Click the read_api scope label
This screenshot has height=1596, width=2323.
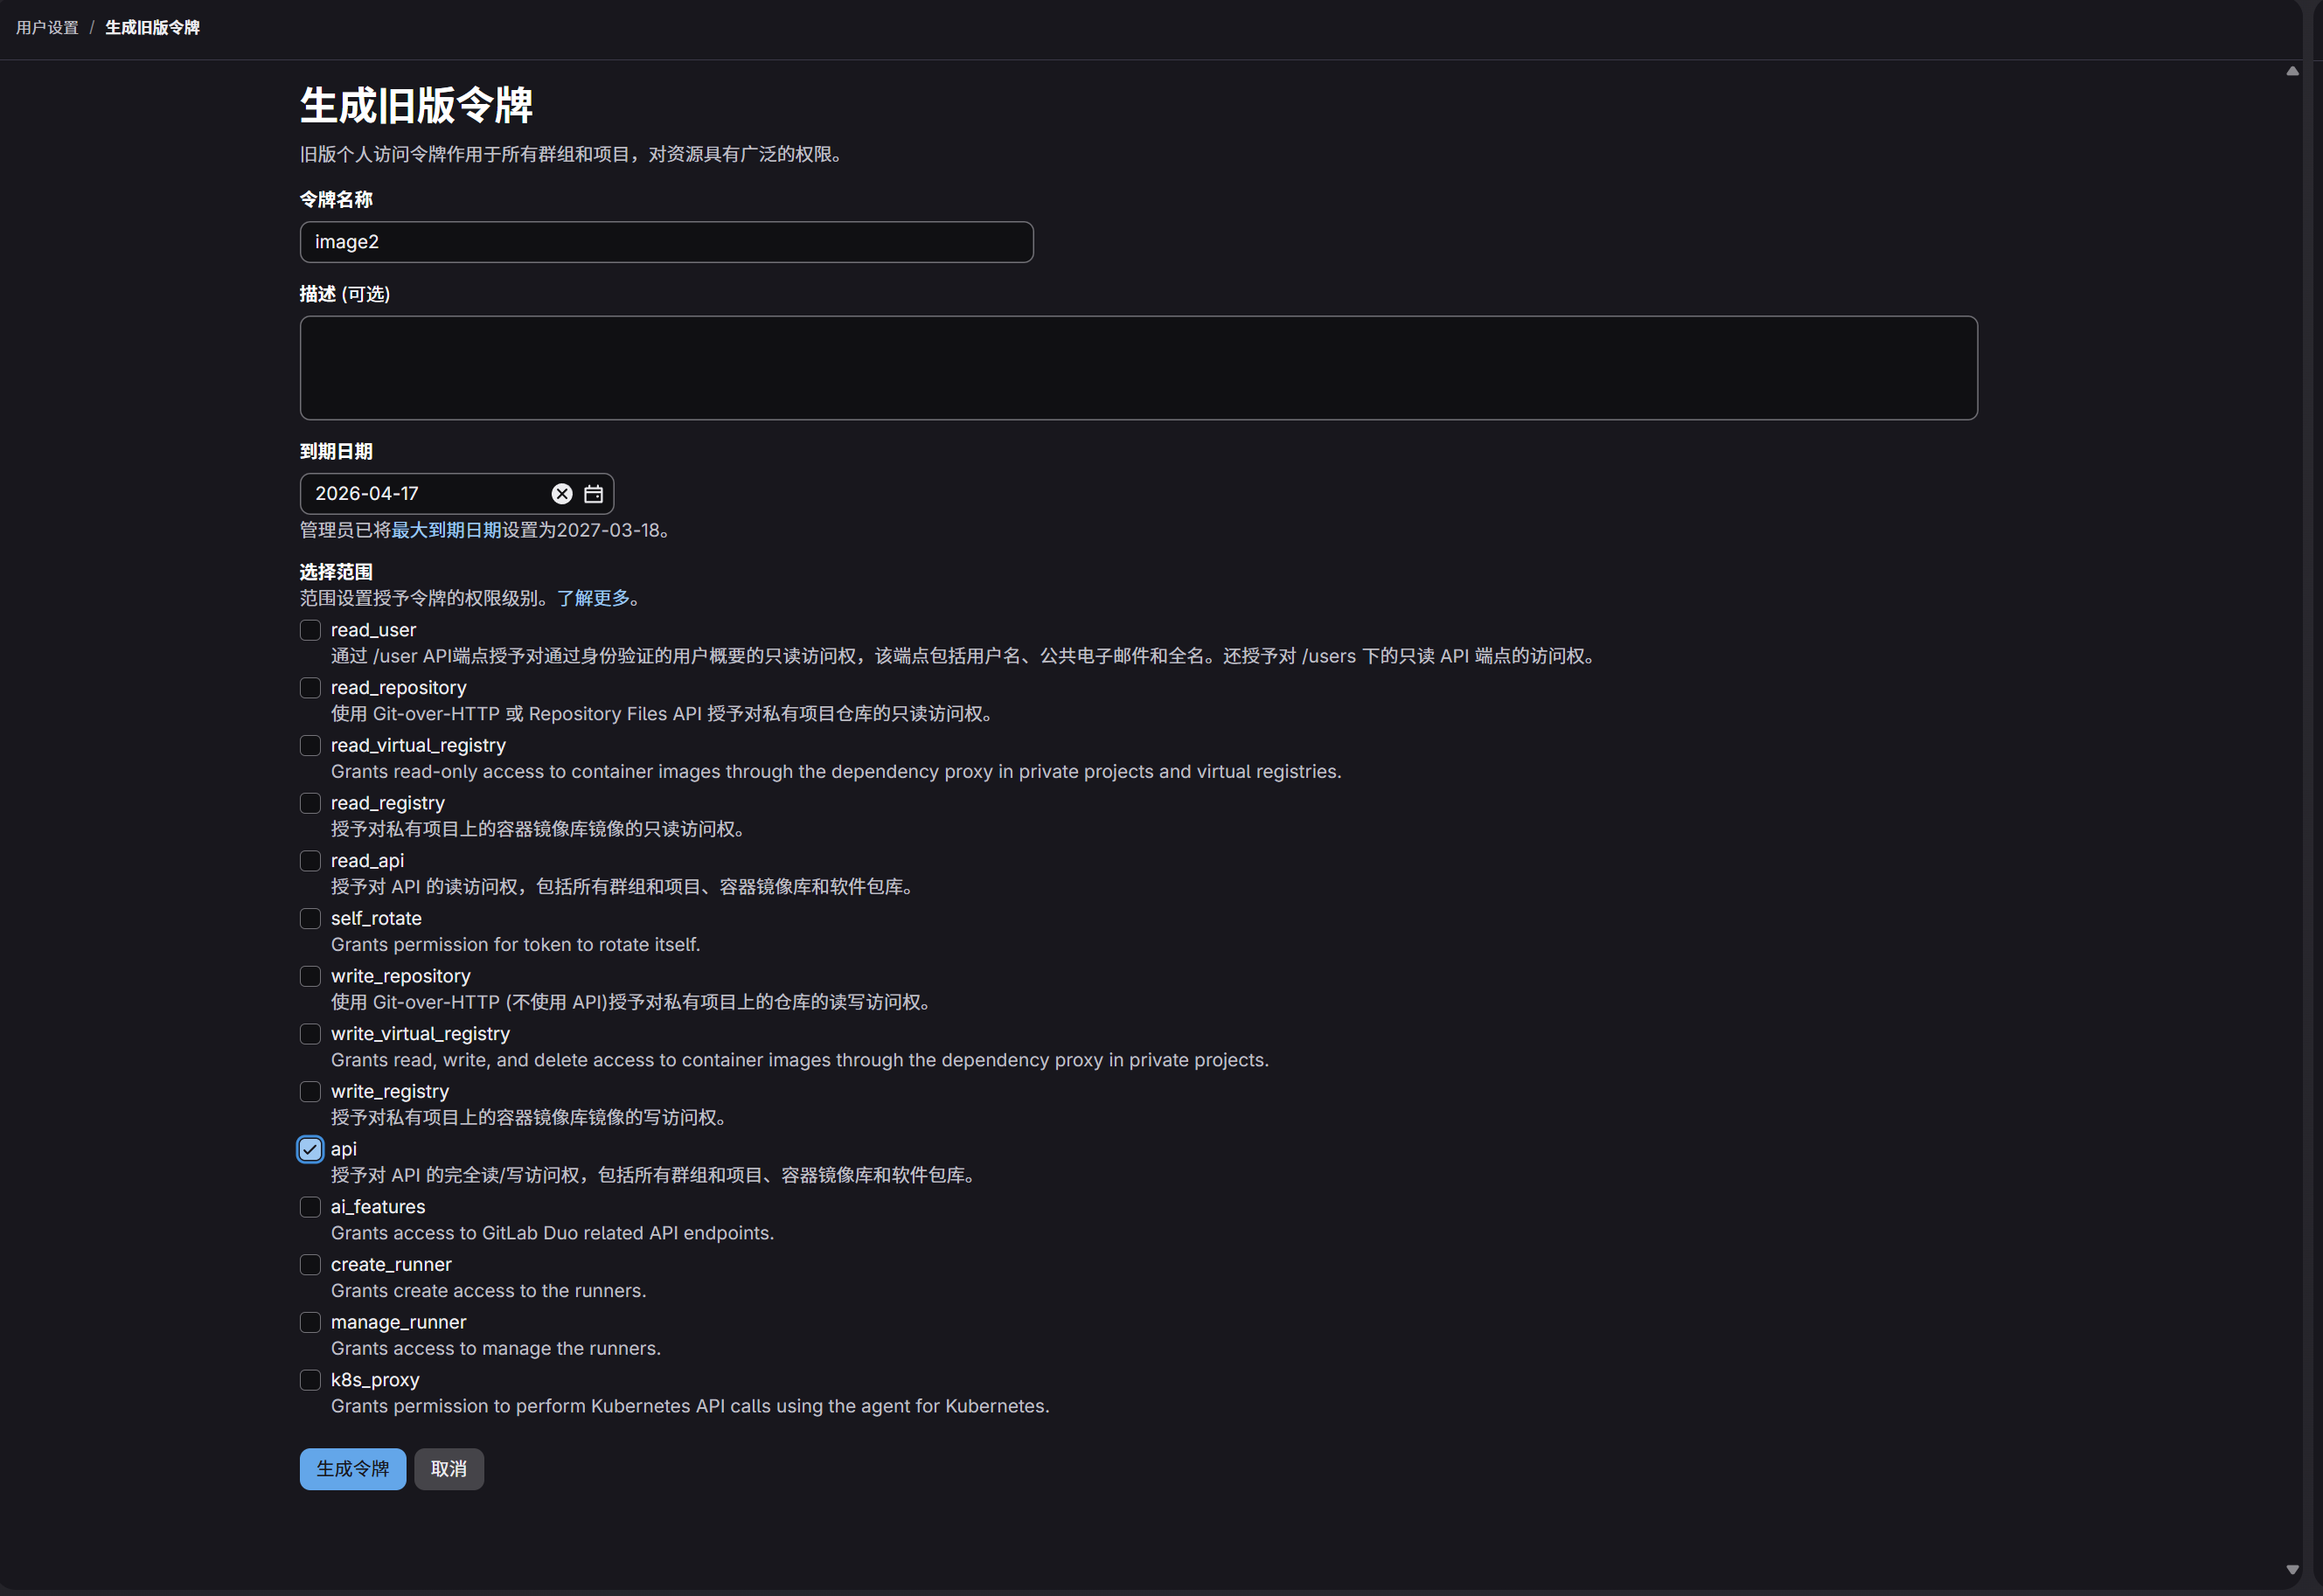coord(367,861)
